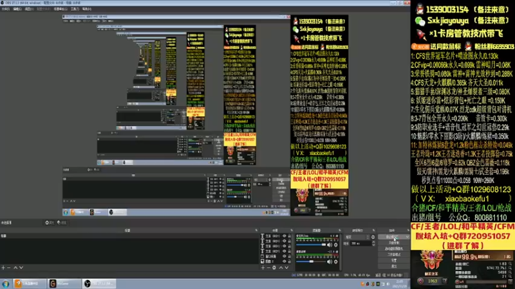Screen dimensions: 515x289
Task: Pop out the 控件 dock via its header icon
Action: tap(408, 231)
